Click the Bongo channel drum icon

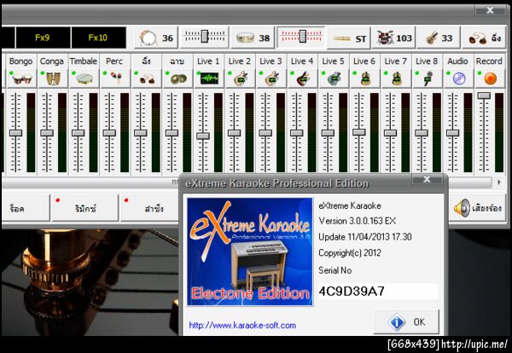(x=22, y=78)
